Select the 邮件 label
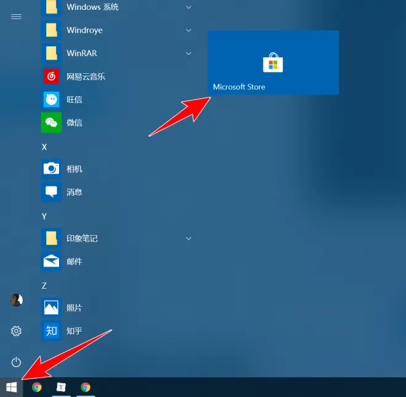406x397 pixels. click(74, 262)
